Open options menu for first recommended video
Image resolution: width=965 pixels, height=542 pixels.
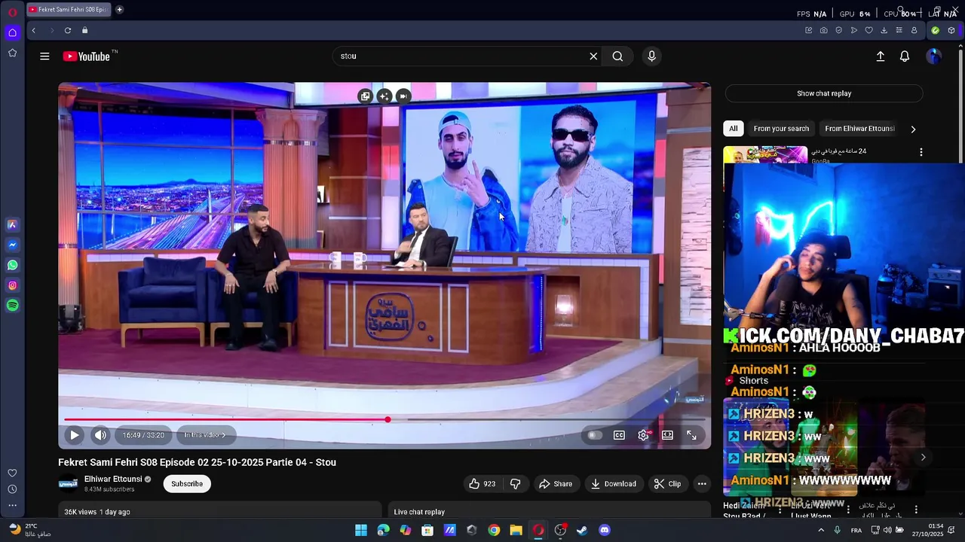(x=921, y=152)
